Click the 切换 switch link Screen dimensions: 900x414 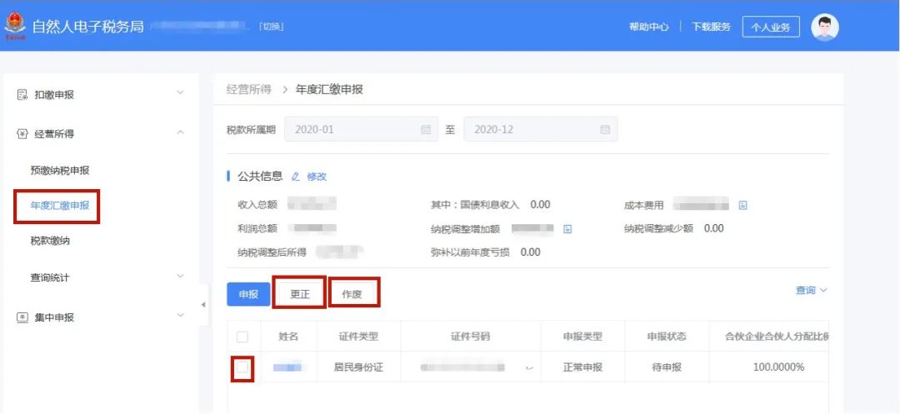(x=272, y=27)
